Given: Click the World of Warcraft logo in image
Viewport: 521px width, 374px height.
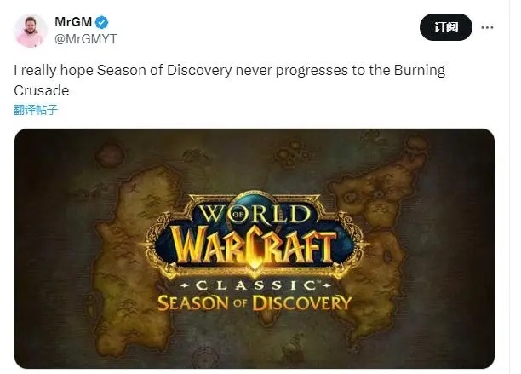Looking at the screenshot, I should (x=255, y=234).
